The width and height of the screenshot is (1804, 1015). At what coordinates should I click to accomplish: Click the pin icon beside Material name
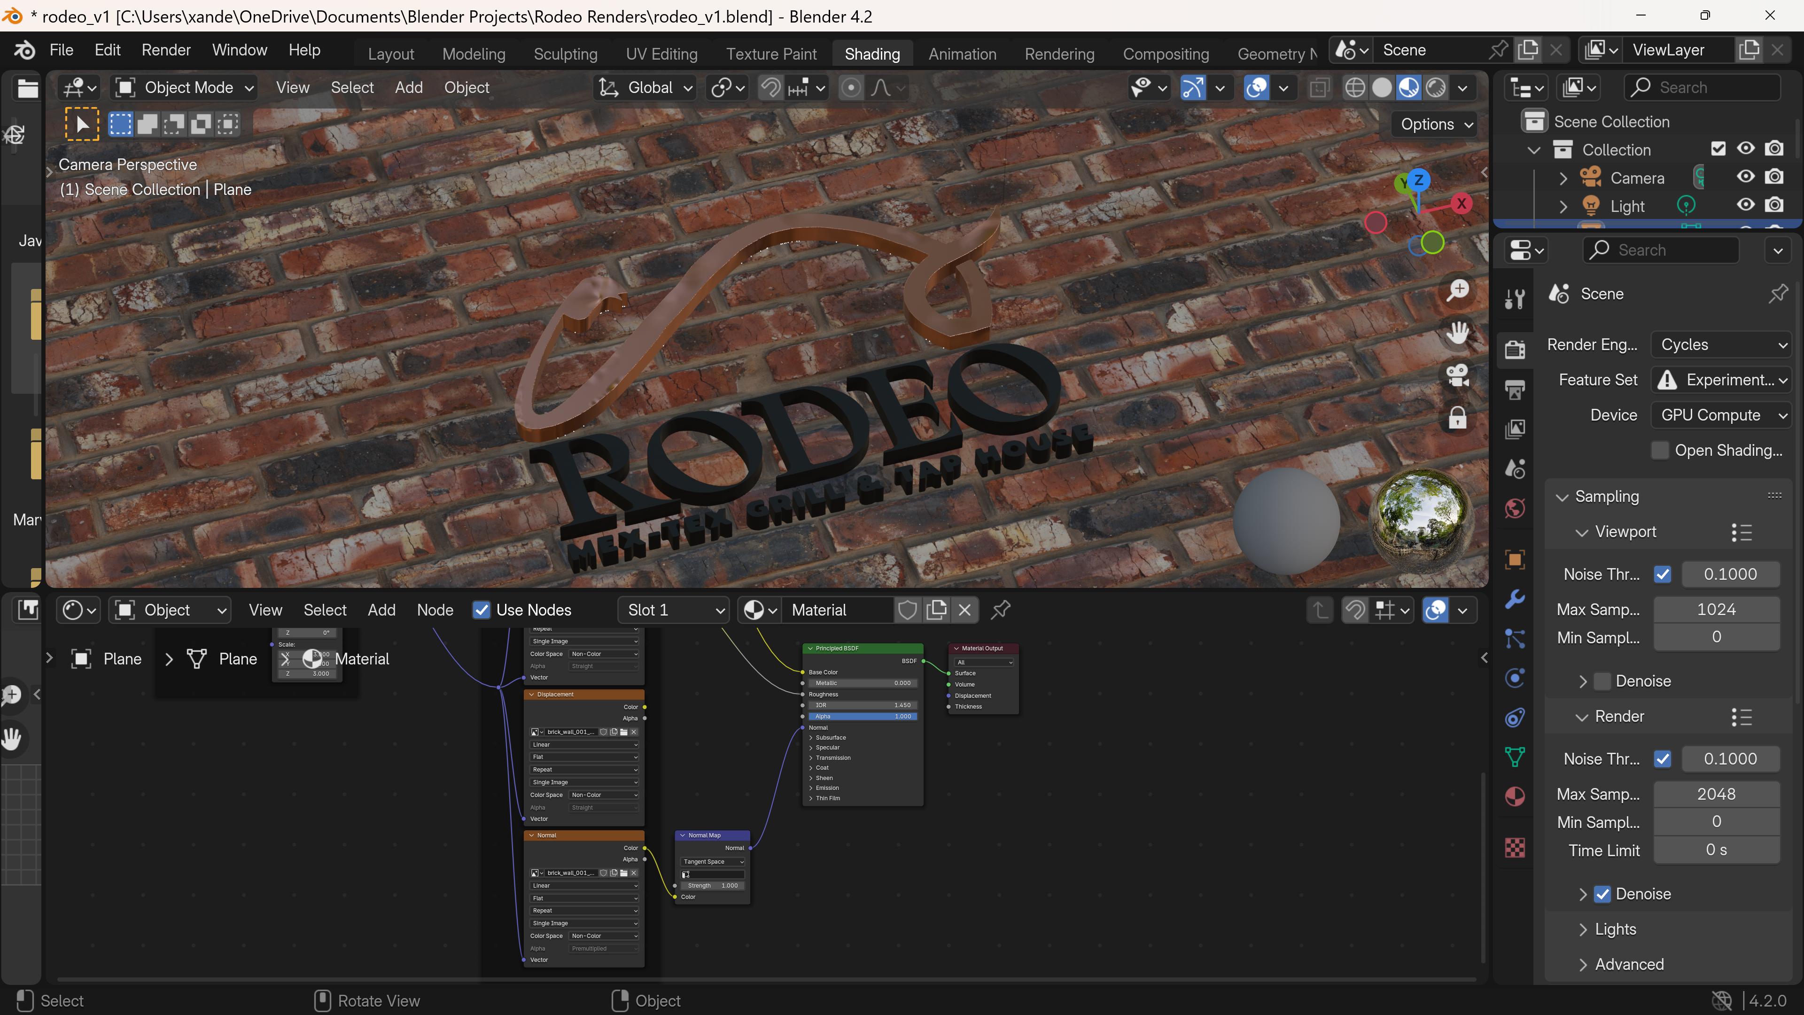click(x=1001, y=610)
